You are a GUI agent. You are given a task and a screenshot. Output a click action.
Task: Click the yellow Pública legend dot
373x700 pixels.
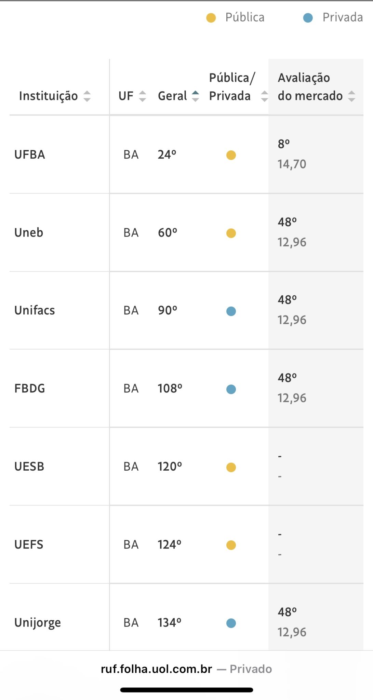pyautogui.click(x=211, y=18)
